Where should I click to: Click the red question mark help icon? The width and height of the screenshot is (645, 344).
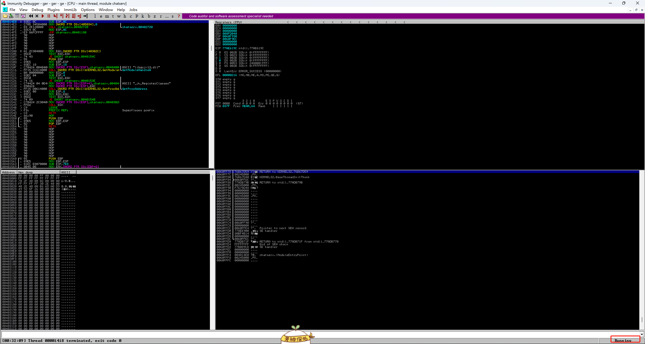179,16
